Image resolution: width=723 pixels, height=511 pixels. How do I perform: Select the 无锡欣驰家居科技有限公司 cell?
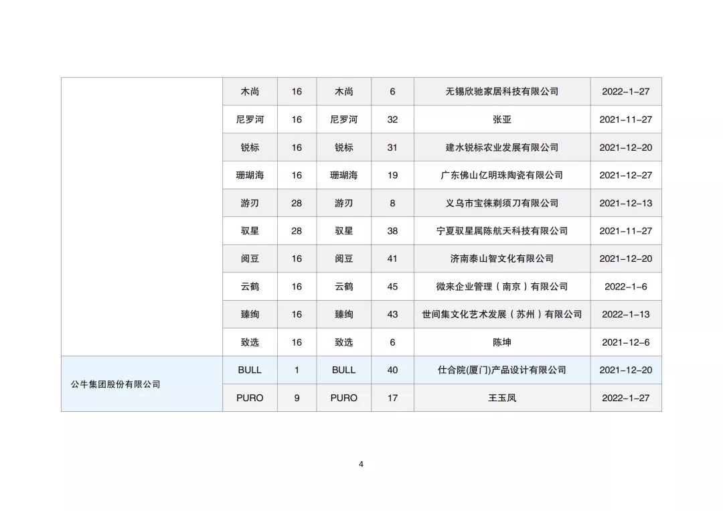pos(501,91)
